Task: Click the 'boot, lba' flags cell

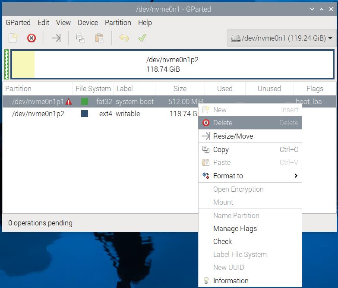Action: tap(309, 101)
